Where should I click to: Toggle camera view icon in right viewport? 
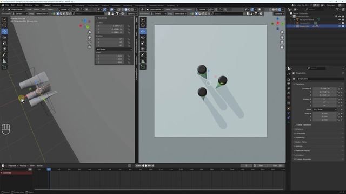coord(282,42)
